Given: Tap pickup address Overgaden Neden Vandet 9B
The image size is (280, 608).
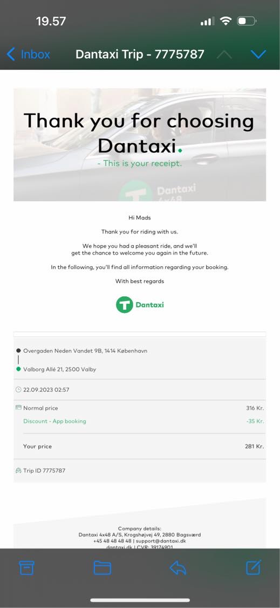Looking at the screenshot, I should click(x=85, y=351).
